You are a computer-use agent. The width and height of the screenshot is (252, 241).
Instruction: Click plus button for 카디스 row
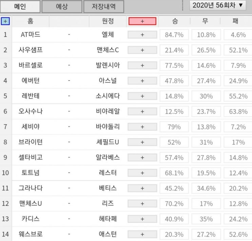142,219
